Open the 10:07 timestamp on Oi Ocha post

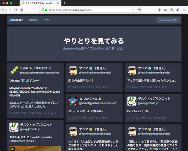[140, 117]
